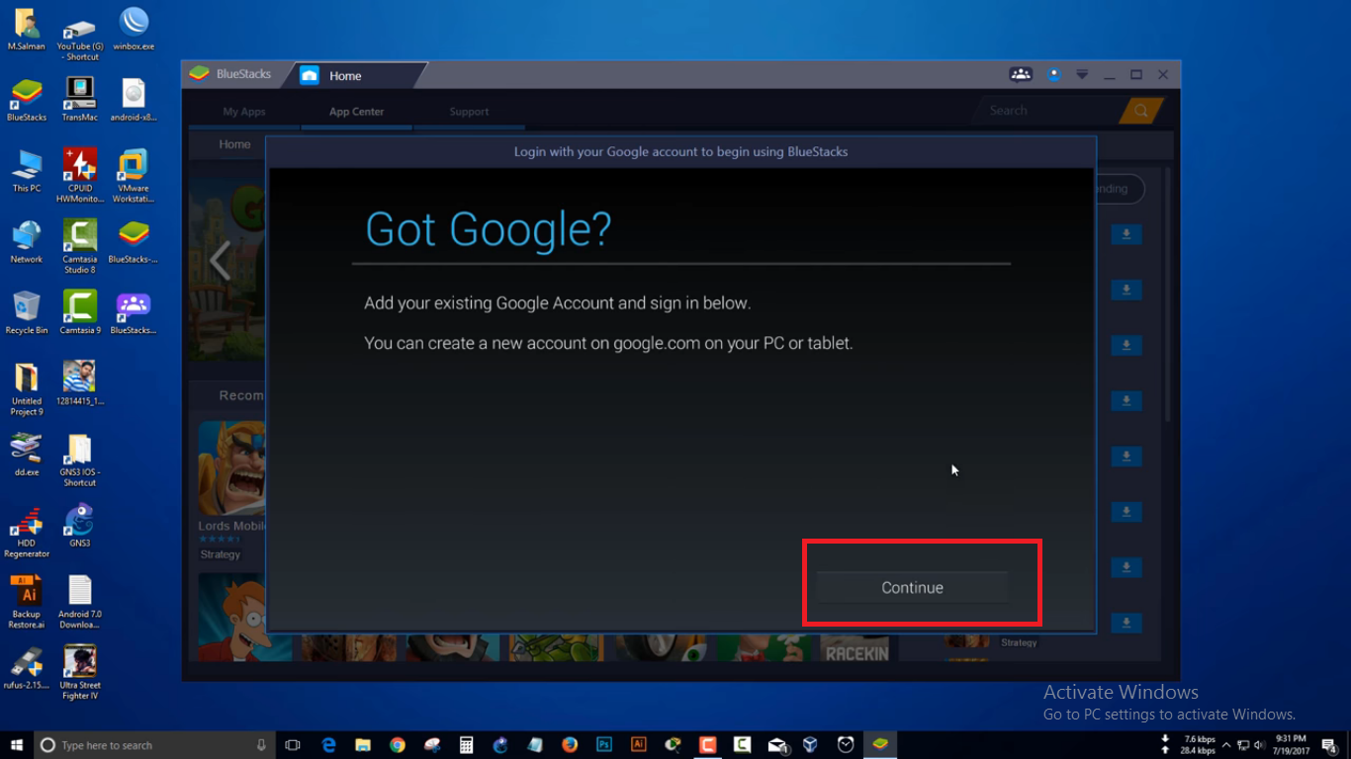Open the Windows Start menu
Viewport: 1351px width, 759px height.
[16, 745]
